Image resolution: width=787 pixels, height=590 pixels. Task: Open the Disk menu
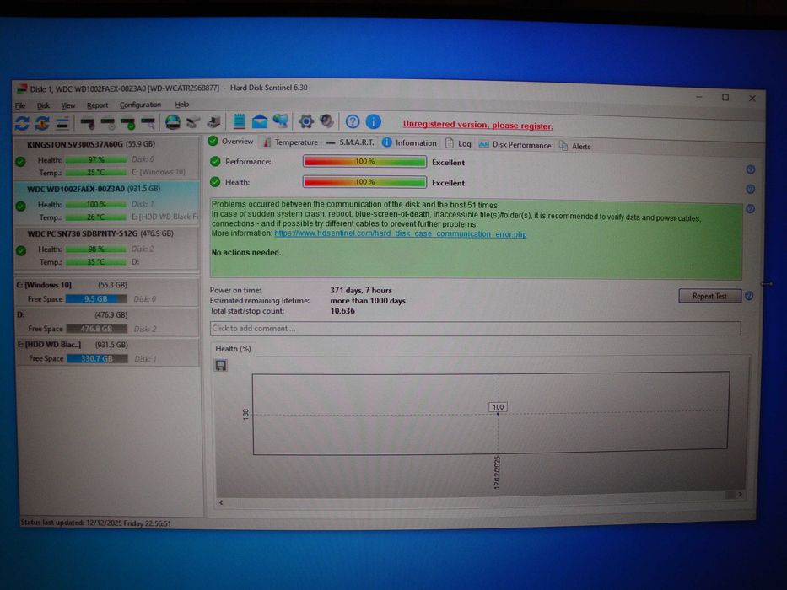pos(43,105)
